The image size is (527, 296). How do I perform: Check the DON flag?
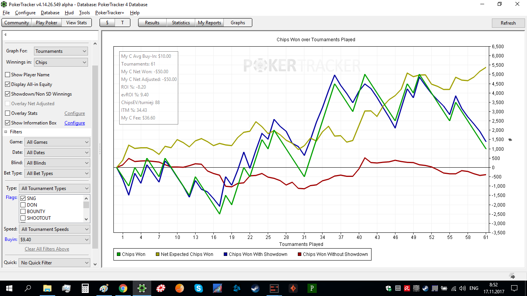point(23,205)
